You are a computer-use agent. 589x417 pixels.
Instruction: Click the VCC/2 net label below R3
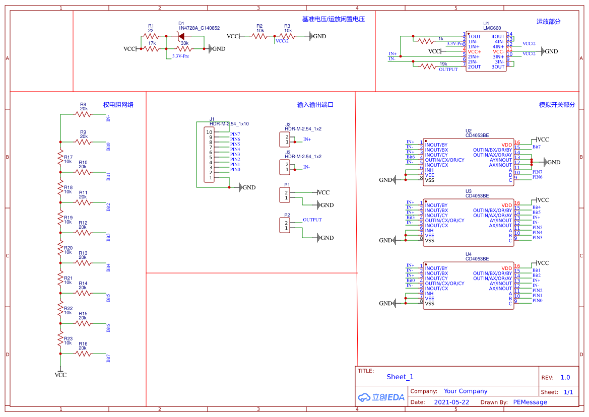[282, 41]
